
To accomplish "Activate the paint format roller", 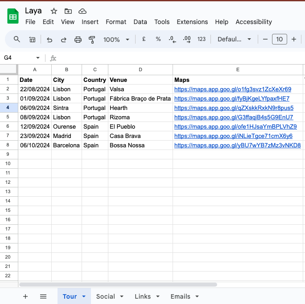I will coord(92,40).
